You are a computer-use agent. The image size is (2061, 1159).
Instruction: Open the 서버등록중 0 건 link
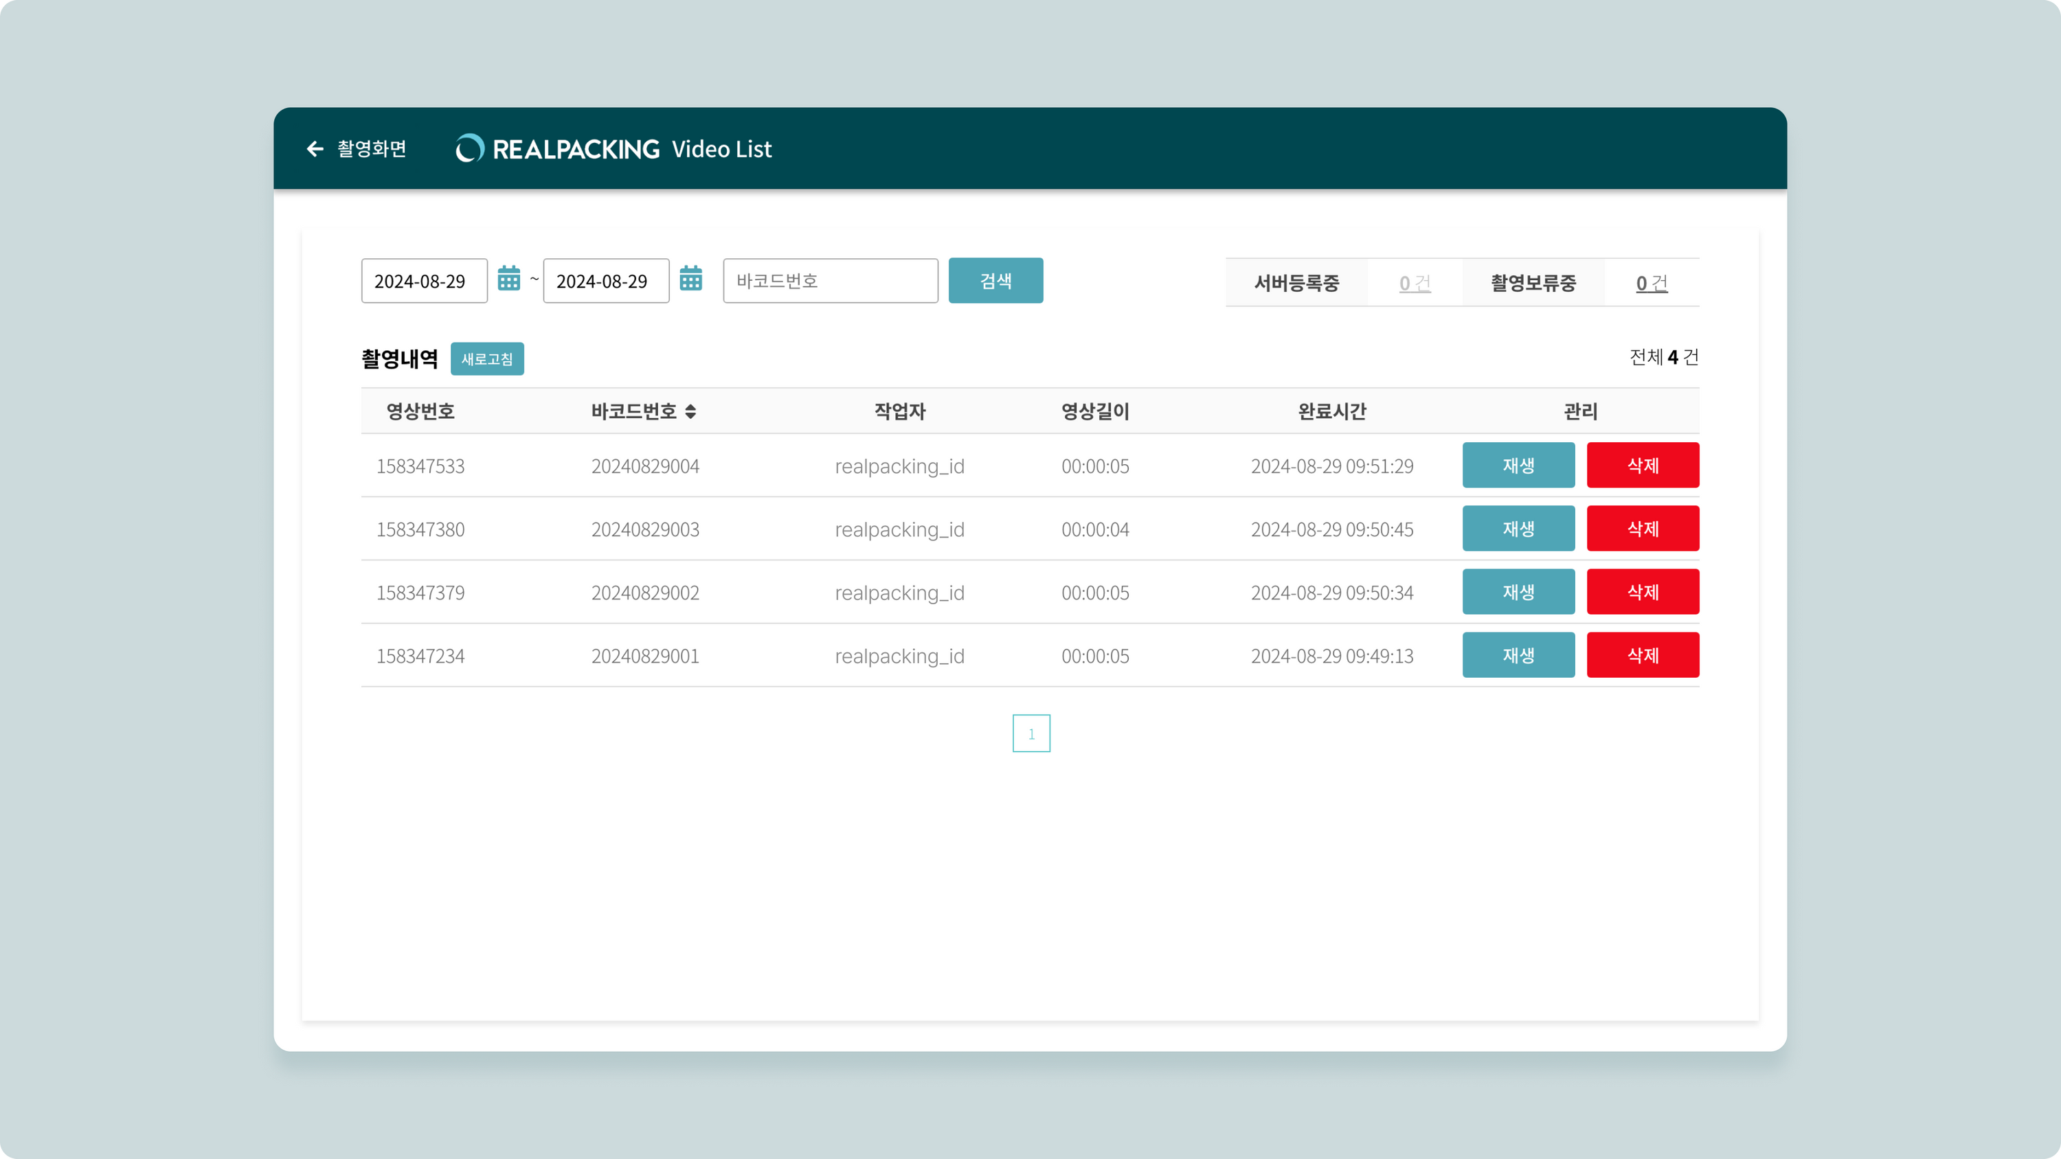point(1414,283)
